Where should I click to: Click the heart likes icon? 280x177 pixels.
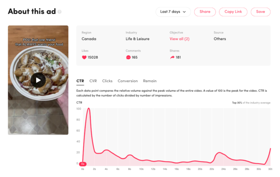[x=84, y=57]
